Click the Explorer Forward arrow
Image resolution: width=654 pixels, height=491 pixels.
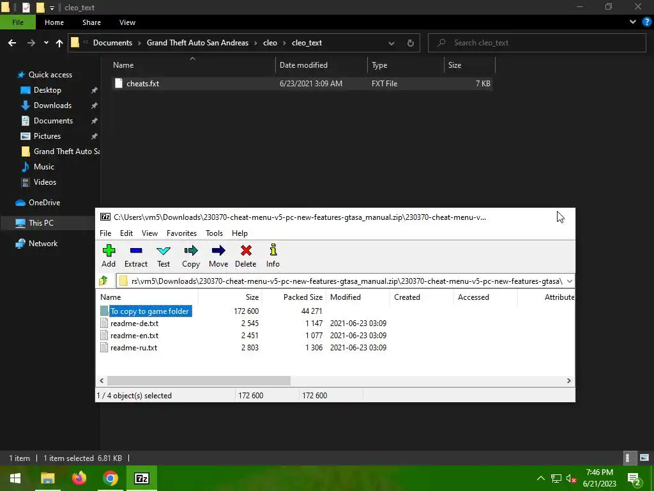31,43
